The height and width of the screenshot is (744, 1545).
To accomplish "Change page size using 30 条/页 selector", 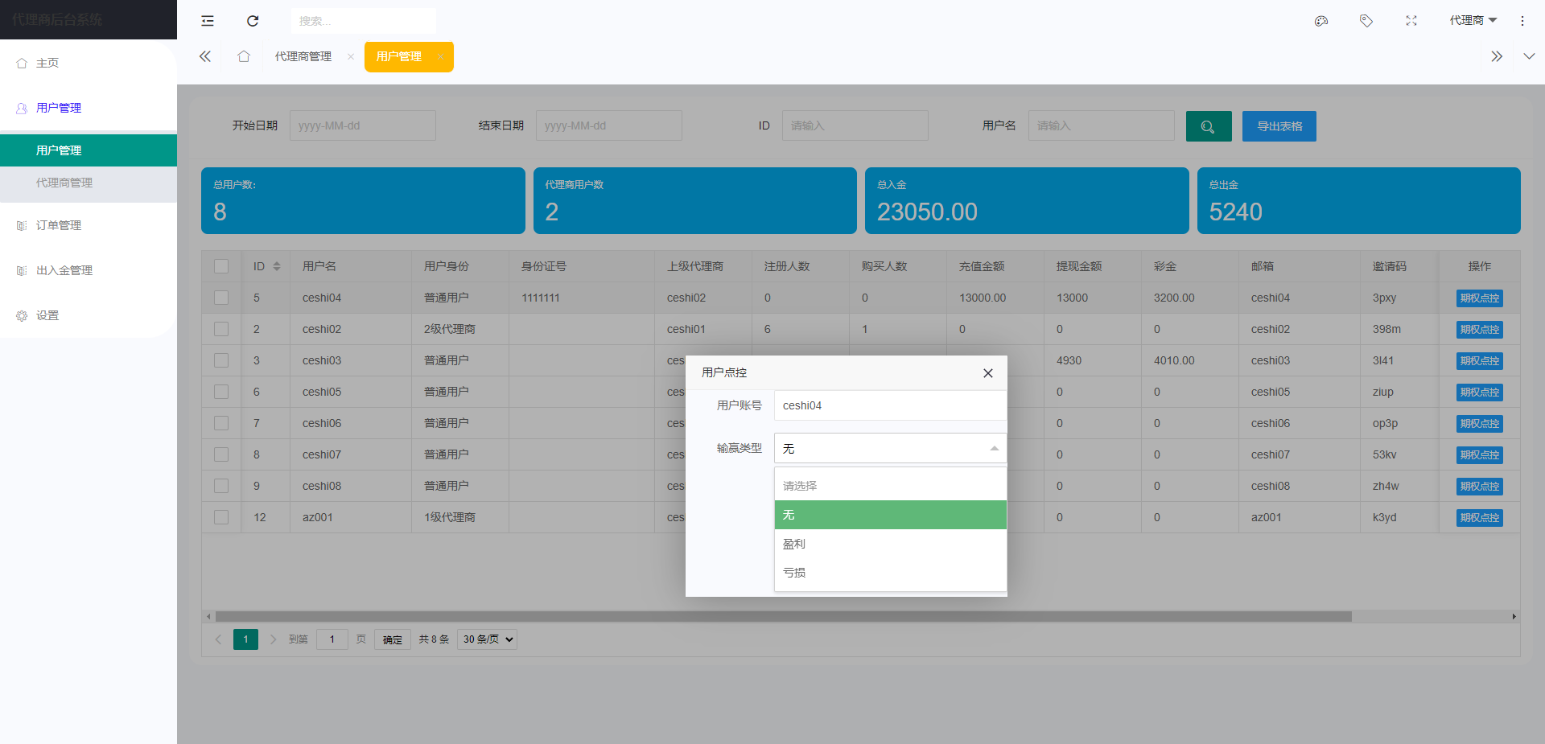I will (x=486, y=639).
